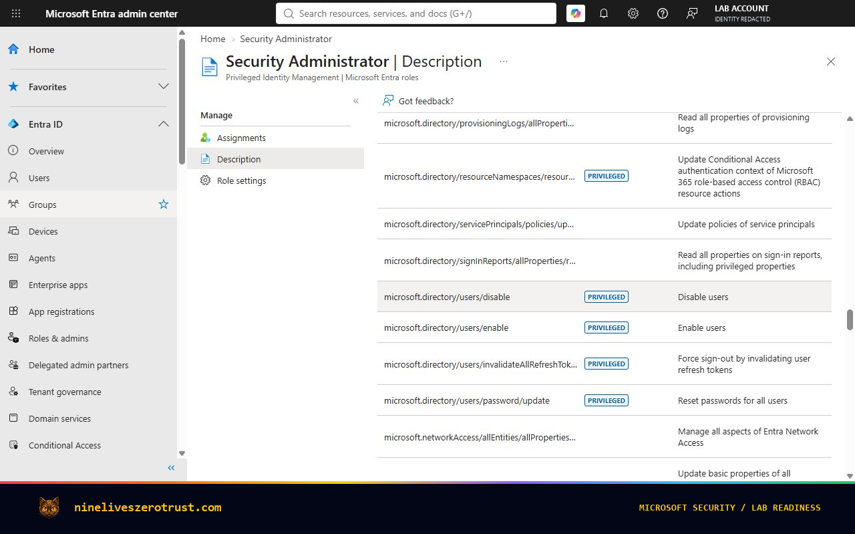Open the app launcher waffle menu
855x534 pixels.
tap(16, 13)
